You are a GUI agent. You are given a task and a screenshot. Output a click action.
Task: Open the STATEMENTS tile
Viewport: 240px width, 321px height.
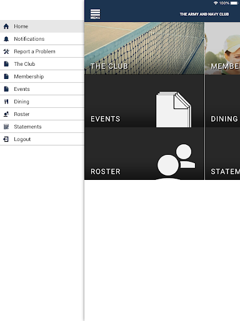click(222, 154)
